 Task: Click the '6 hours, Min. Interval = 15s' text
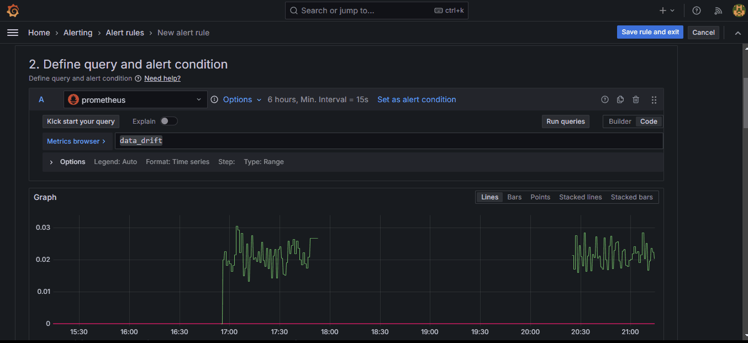click(x=318, y=99)
